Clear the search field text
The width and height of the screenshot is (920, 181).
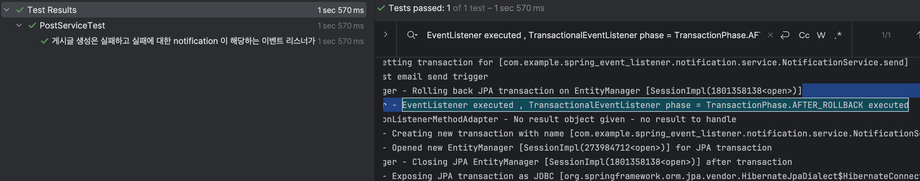tap(770, 35)
